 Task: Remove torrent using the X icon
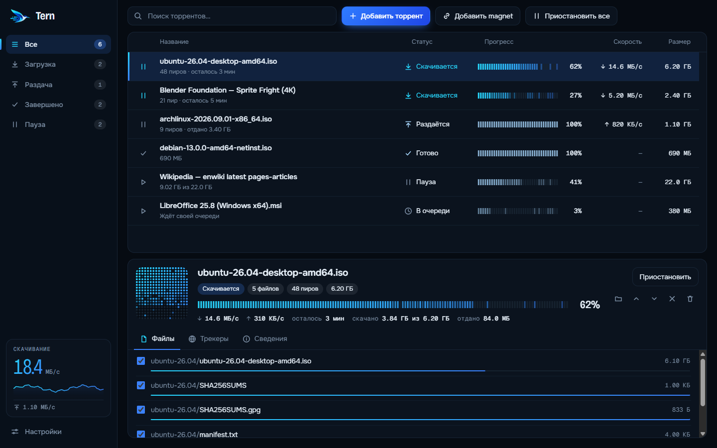coord(672,299)
